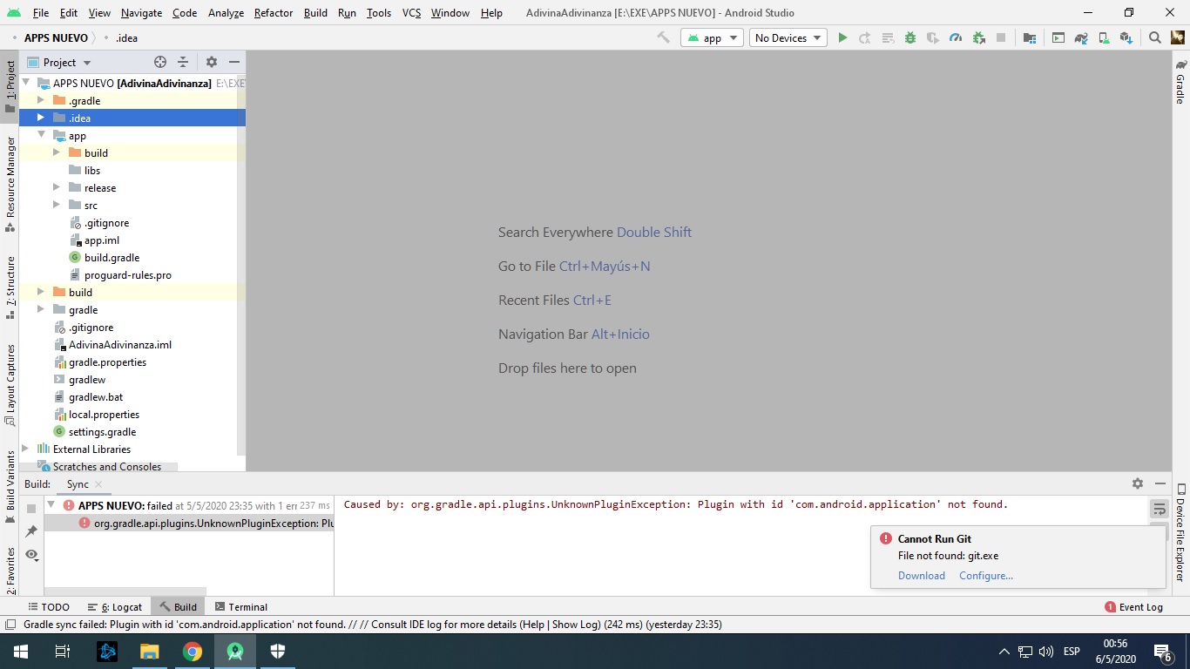Screen dimensions: 1190x669
Task: Select build.gradle under the app module
Action: [x=112, y=257]
